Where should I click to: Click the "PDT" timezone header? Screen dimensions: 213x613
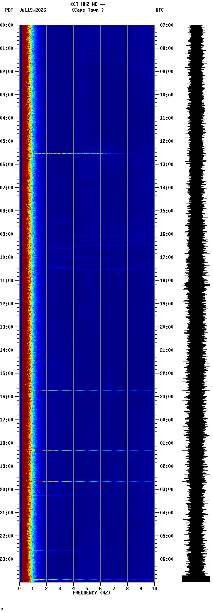tap(9, 10)
